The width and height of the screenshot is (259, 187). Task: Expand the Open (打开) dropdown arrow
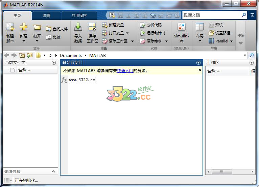[x=37, y=41]
